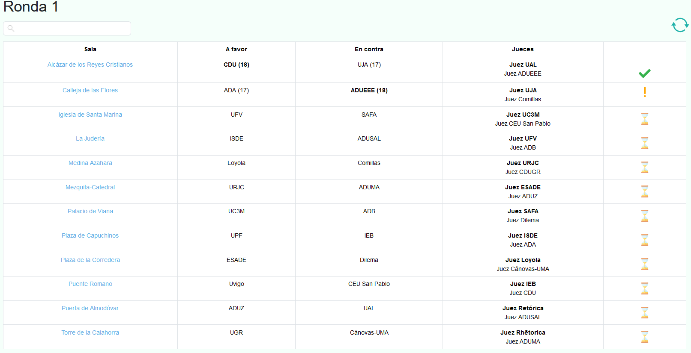The height and width of the screenshot is (353, 691).
Task: Open Plaza de la Corredera room link
Action: (x=90, y=260)
